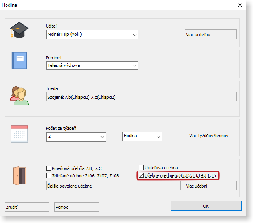Click the door classroom icon
The width and height of the screenshot is (253, 223).
[19, 175]
